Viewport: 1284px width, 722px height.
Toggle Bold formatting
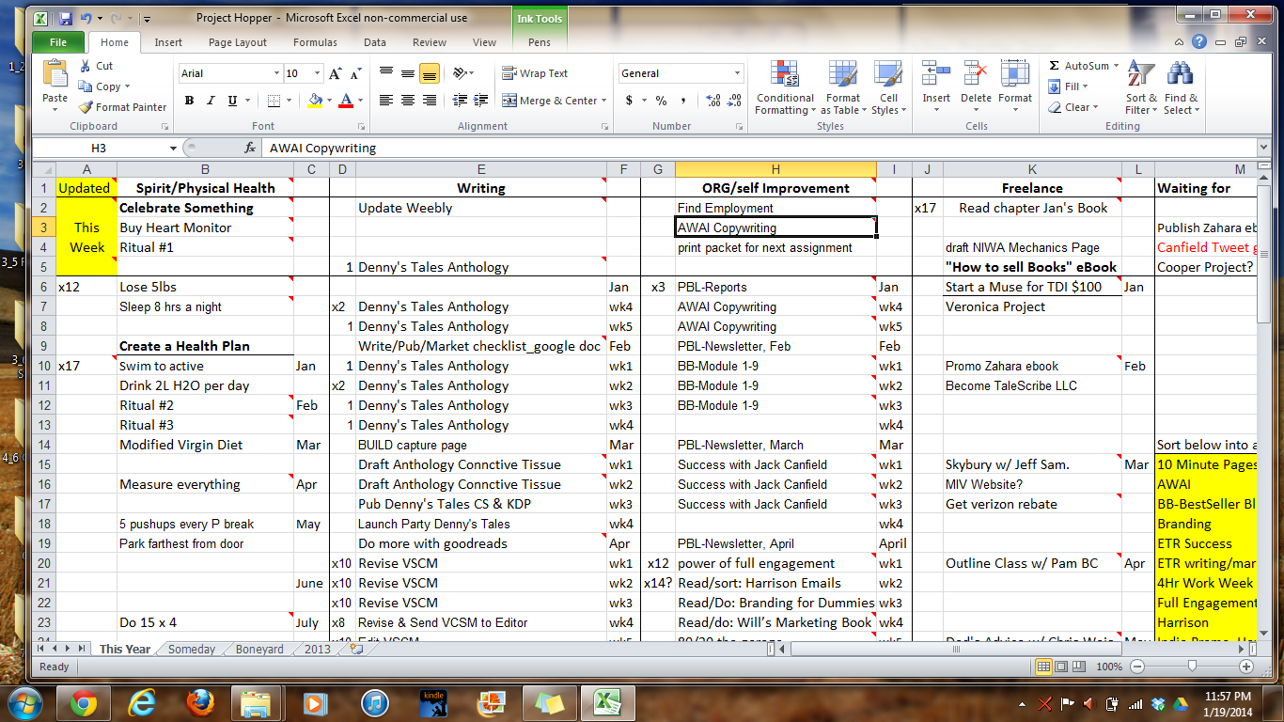coord(190,101)
